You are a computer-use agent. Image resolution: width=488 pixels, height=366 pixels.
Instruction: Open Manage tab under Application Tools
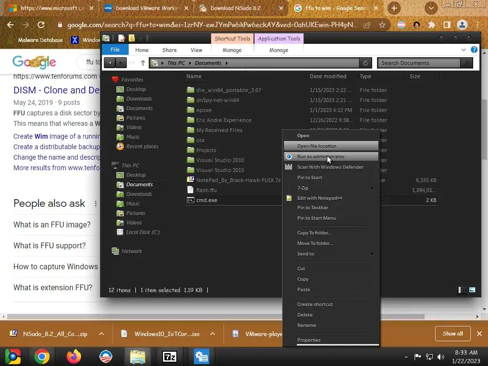pyautogui.click(x=278, y=50)
